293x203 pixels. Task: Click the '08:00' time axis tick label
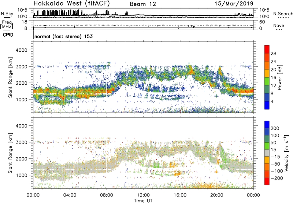point(107,195)
